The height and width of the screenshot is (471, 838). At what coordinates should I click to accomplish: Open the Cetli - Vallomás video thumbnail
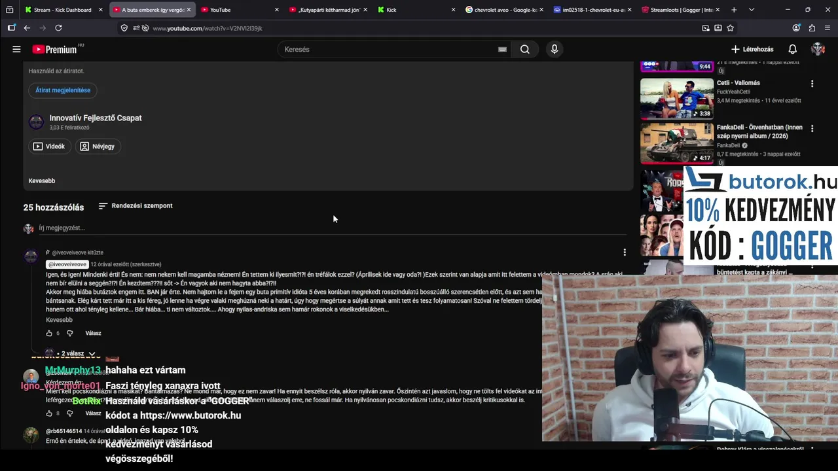[x=677, y=99]
